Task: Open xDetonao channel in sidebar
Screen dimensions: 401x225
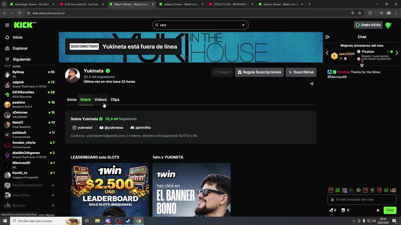Action: tap(29, 115)
